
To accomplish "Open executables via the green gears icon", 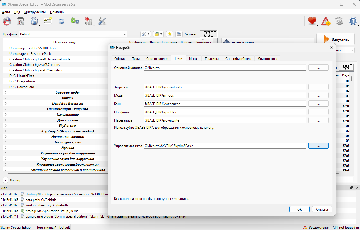I will click(x=75, y=21).
